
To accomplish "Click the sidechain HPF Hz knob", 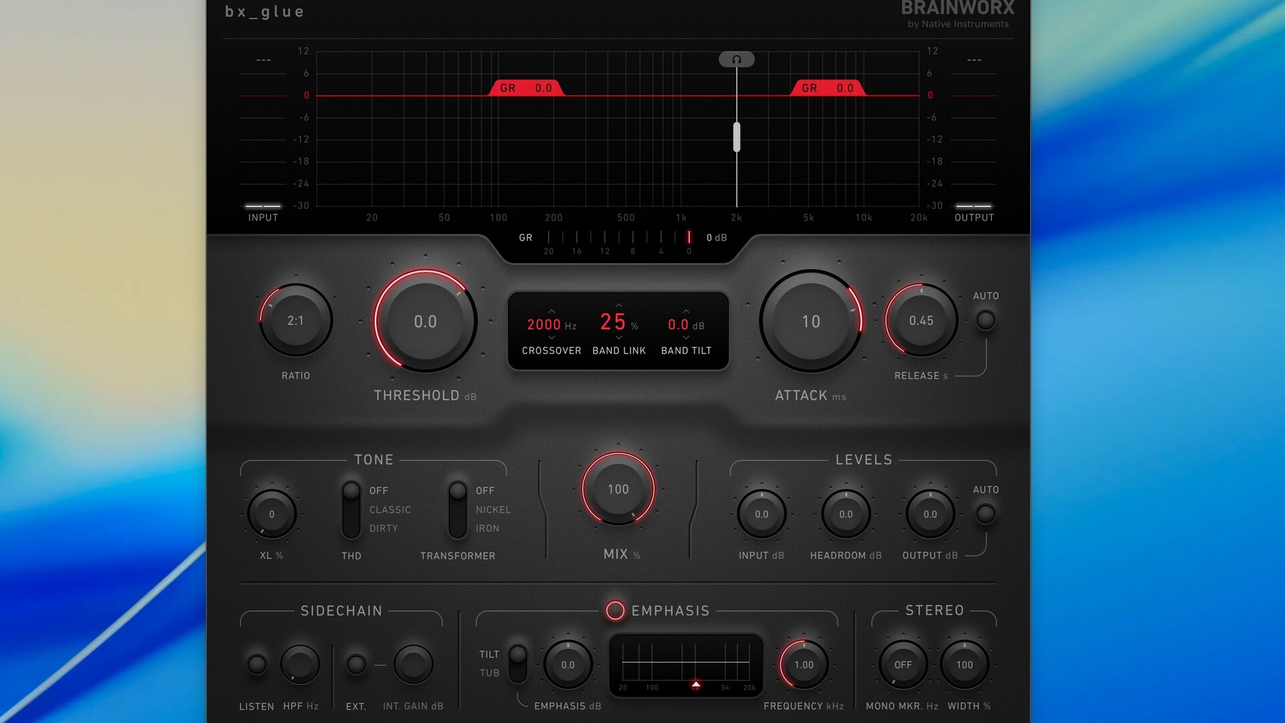I will click(300, 664).
